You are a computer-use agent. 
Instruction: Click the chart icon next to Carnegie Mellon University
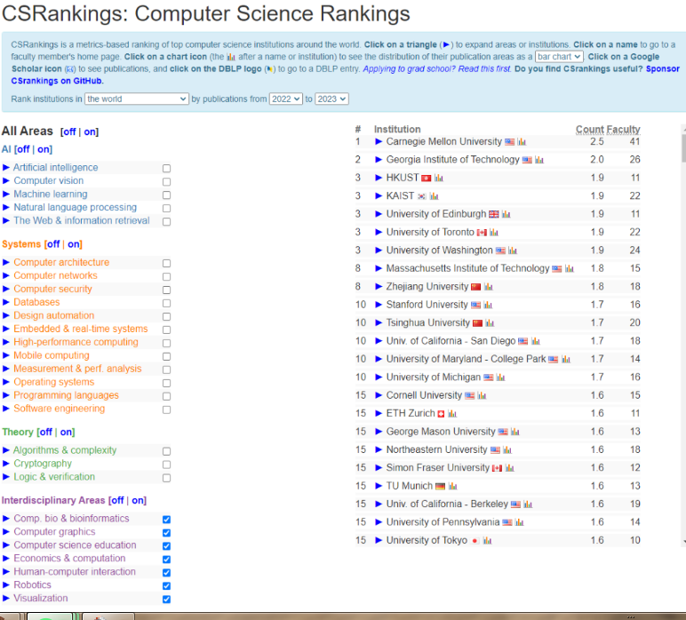[522, 142]
